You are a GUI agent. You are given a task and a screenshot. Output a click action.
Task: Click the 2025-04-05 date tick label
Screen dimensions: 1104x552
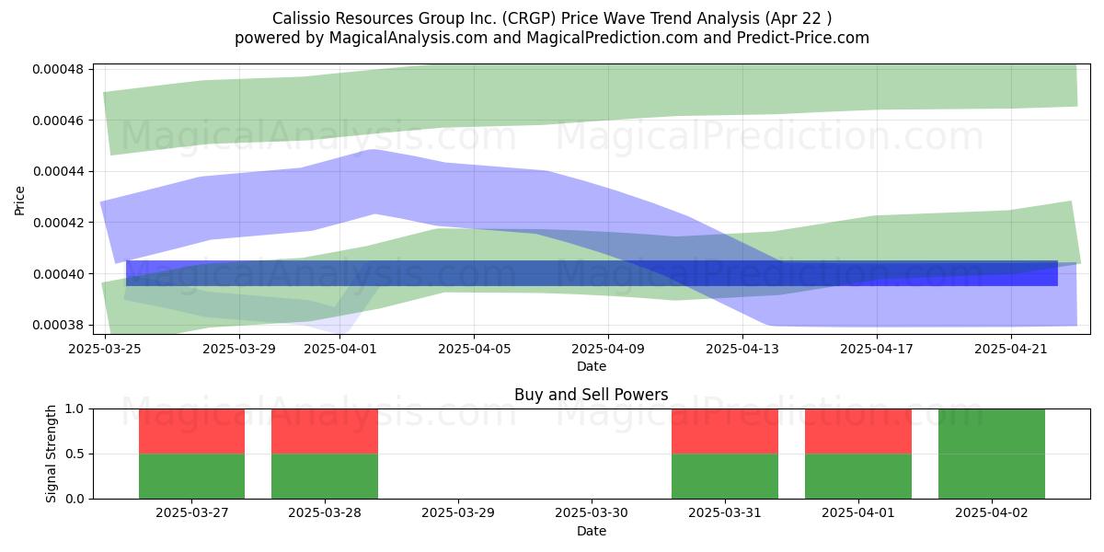click(475, 349)
